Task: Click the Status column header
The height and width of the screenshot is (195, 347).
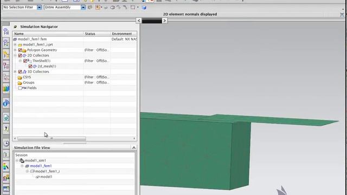Action: point(97,34)
